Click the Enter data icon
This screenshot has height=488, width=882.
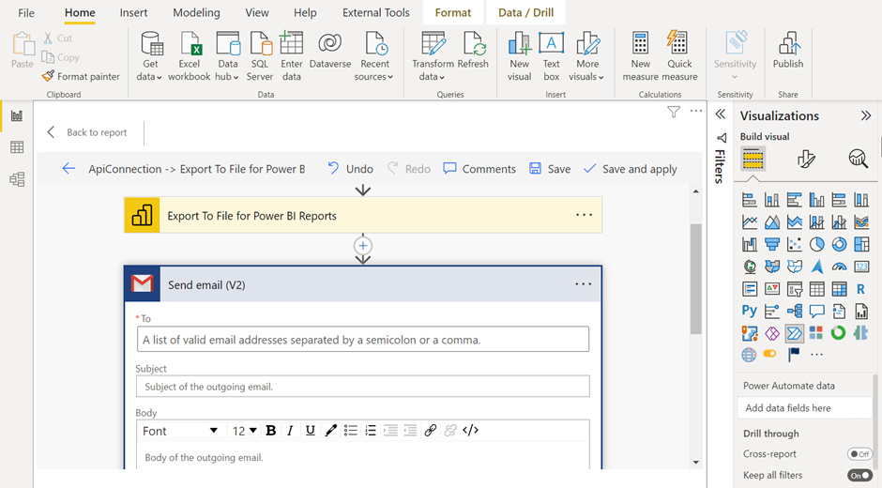point(292,56)
